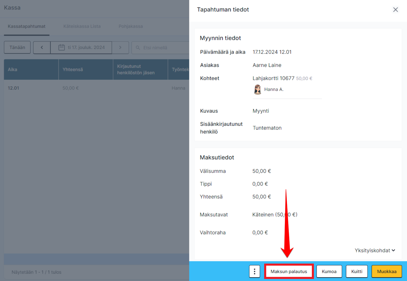This screenshot has height=281, width=407.
Task: Click the Kumoa button
Action: (x=329, y=271)
